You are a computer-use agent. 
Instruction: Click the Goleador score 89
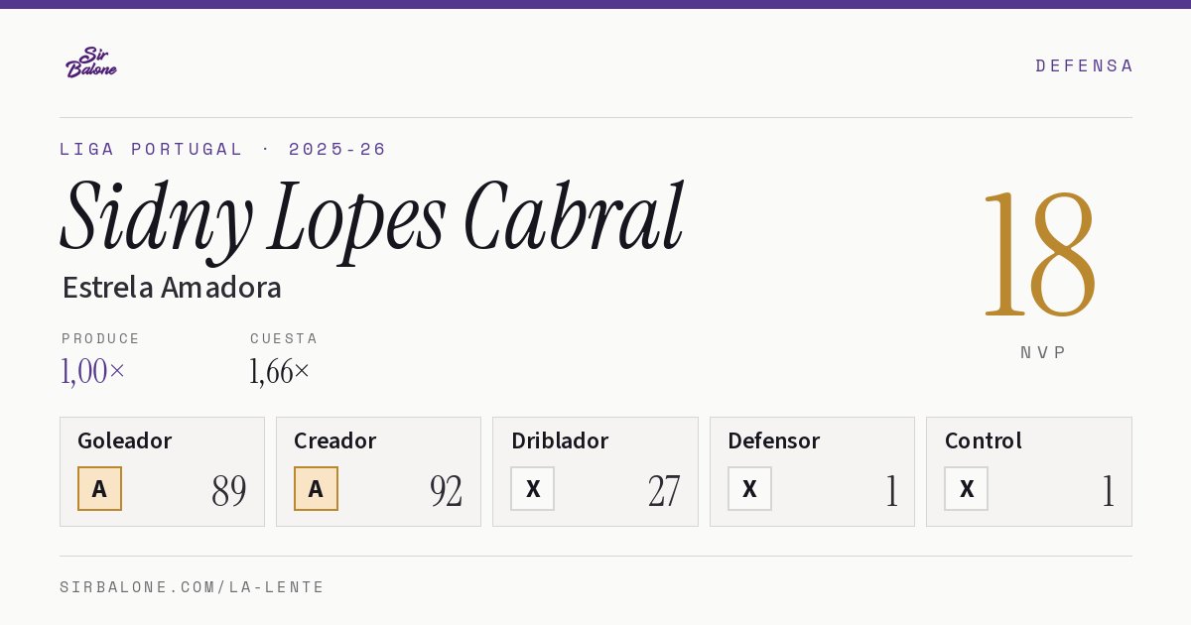point(229,491)
